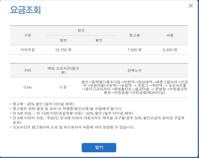The image size is (199, 158).
Task: Click the route text starting with 용인→동백월드메르디앙
Action: (x=134, y=87)
